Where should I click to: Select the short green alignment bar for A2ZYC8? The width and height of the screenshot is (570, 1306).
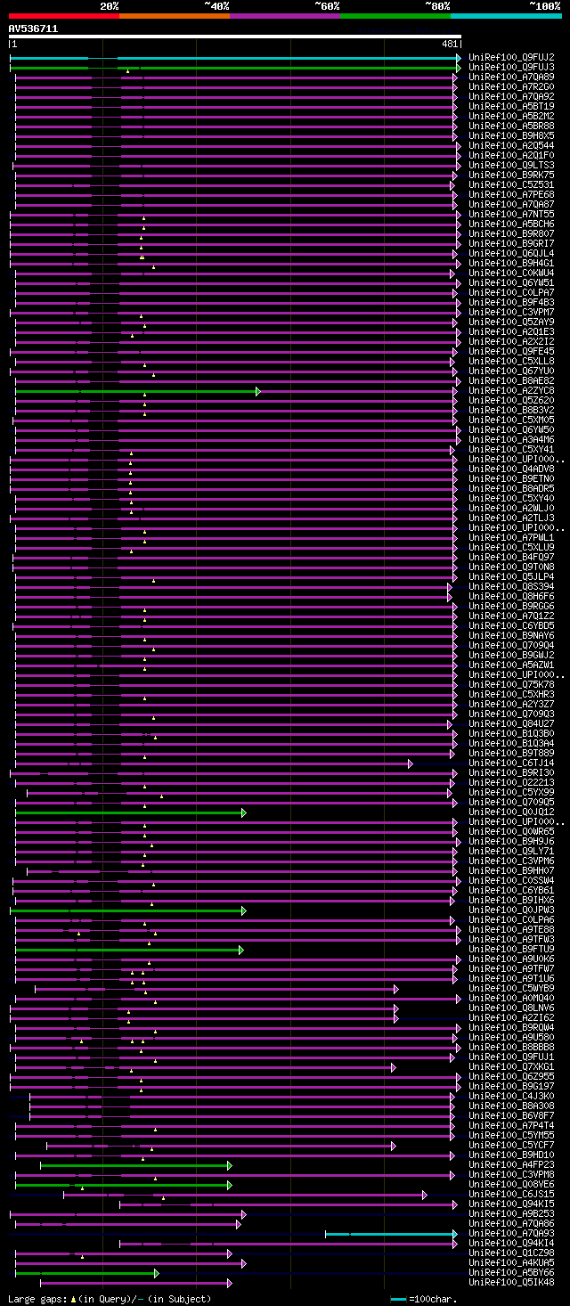click(137, 391)
